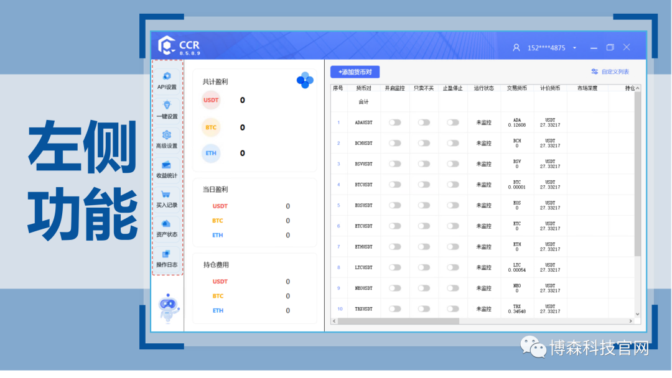Click right arrow of horizontal scrollbar
This screenshot has width=672, height=378.
(630, 321)
